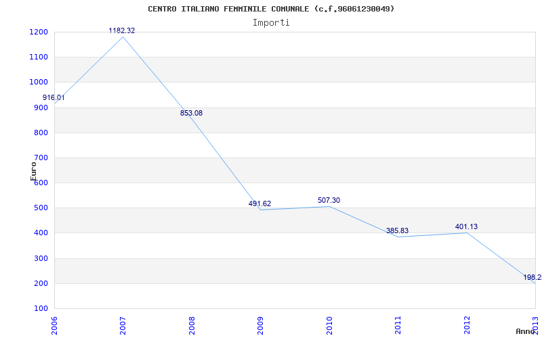Click the 700 y-axis tick label
This screenshot has width=542, height=338.
(x=41, y=158)
